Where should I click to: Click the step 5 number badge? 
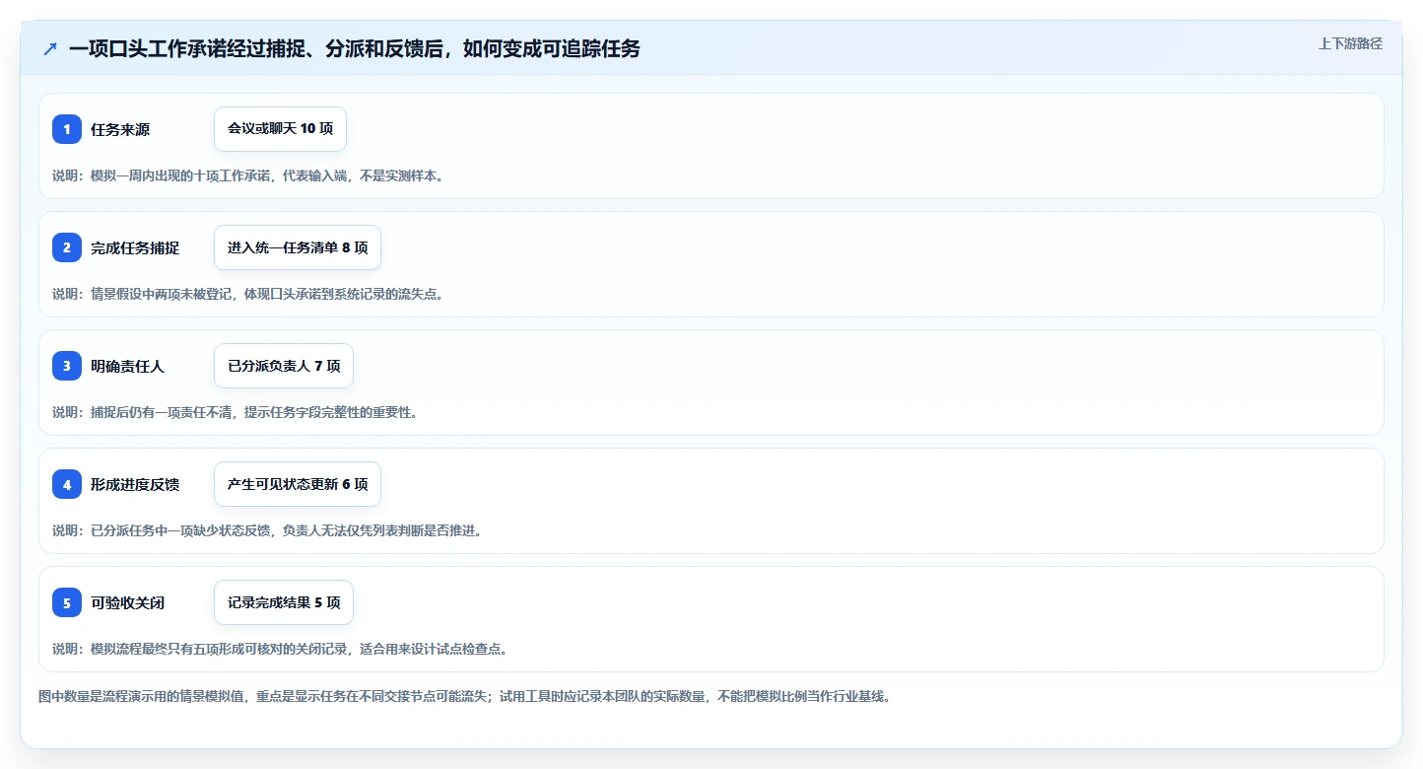point(67,602)
